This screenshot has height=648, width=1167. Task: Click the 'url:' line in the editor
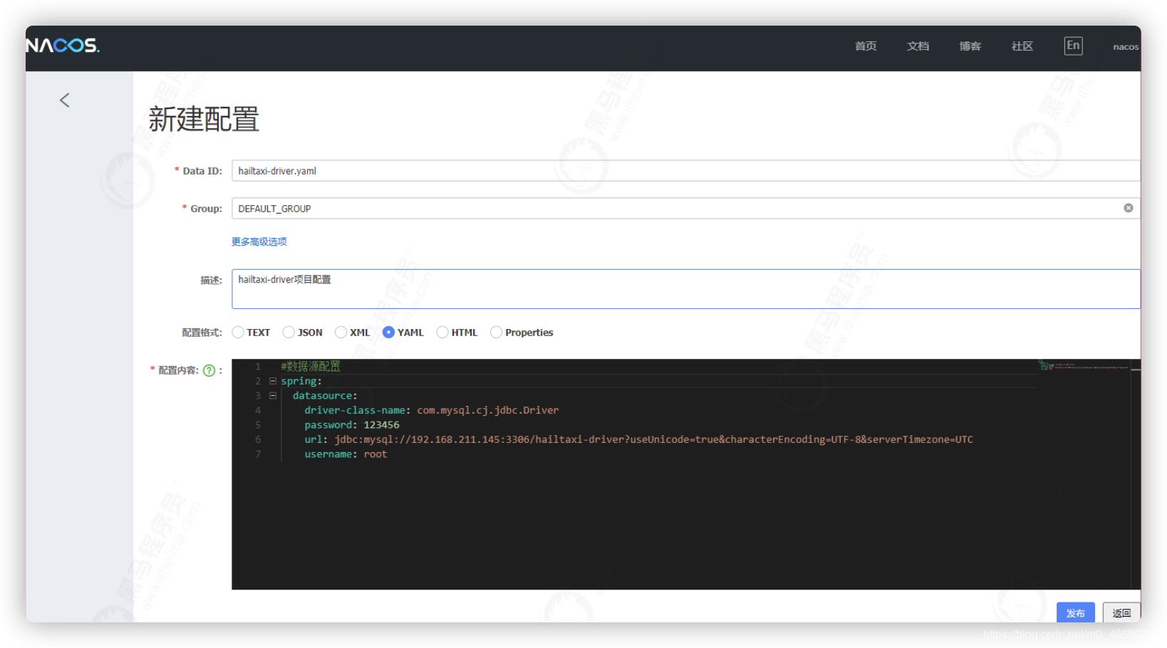click(638, 439)
